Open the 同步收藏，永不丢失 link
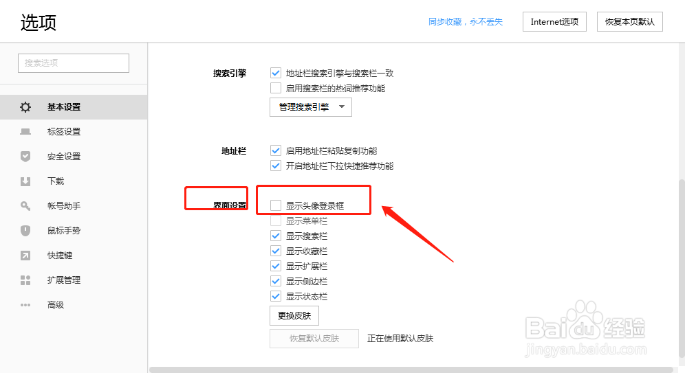Image resolution: width=685 pixels, height=373 pixels. 465,22
